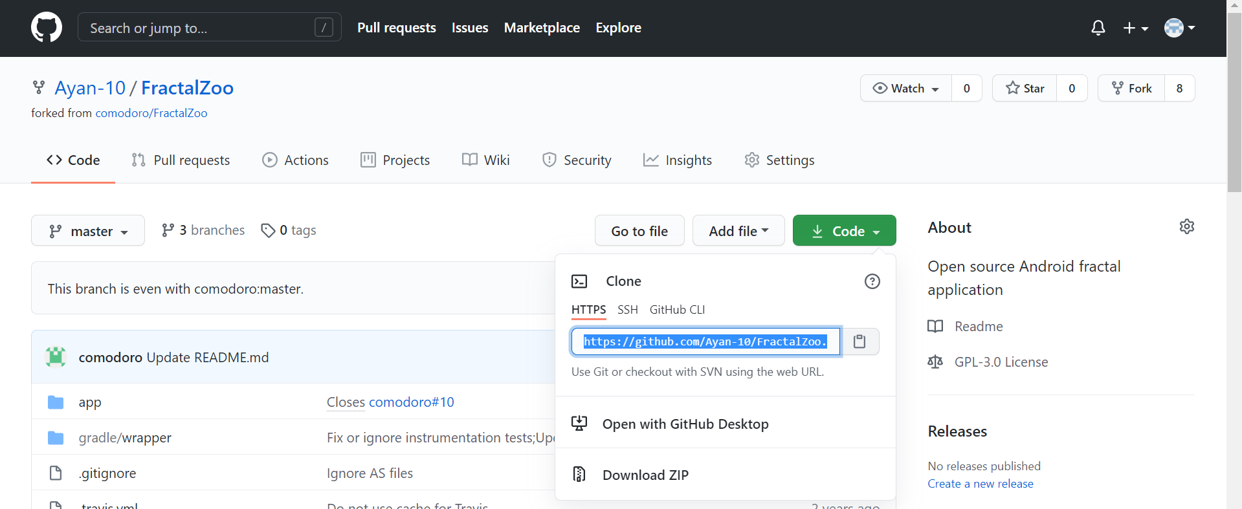Image resolution: width=1242 pixels, height=509 pixels.
Task: Expand the Add file dropdown
Action: [738, 231]
